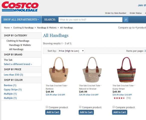Go to Clothing & Handbags breadcrumb

23,28
